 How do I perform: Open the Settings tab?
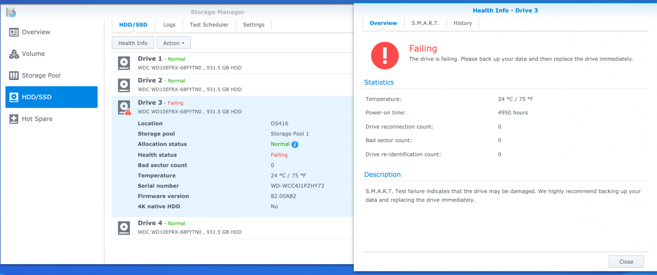(x=254, y=25)
